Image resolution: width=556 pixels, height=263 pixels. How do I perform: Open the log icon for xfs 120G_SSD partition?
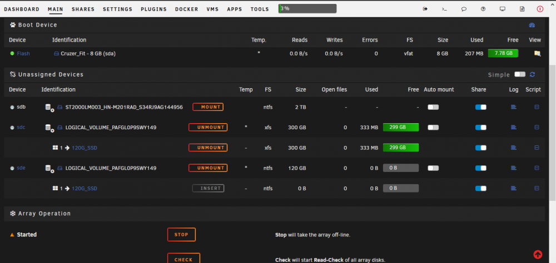[513, 148]
